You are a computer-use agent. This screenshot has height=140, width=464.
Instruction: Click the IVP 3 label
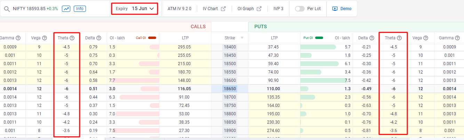pyautogui.click(x=278, y=9)
